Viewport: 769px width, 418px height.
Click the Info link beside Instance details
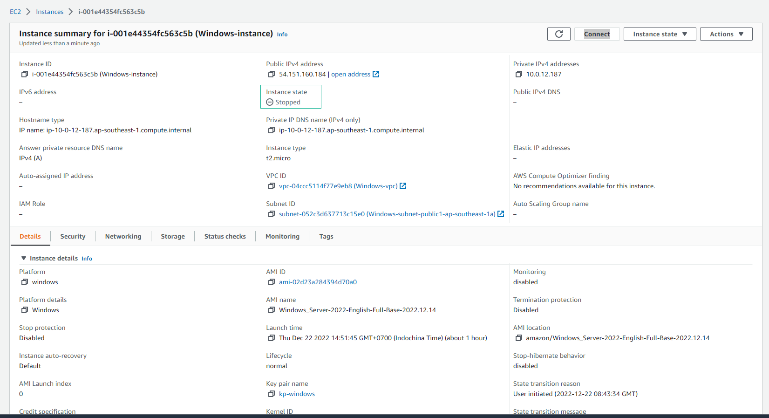point(87,259)
